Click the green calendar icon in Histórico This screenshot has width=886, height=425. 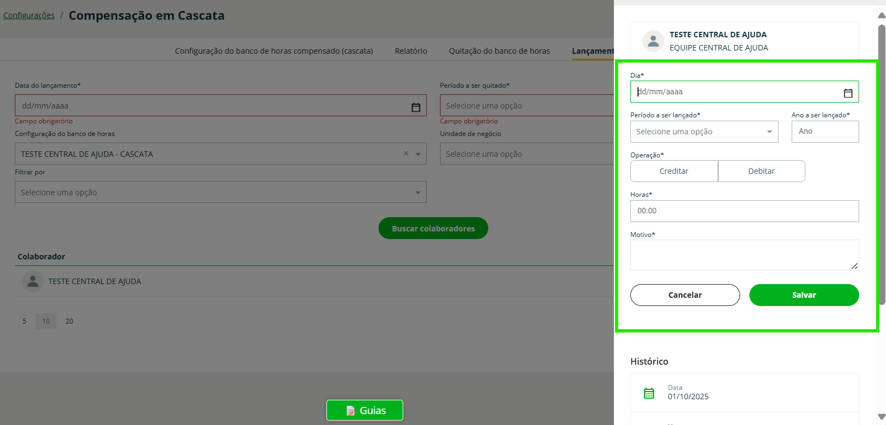(x=649, y=393)
